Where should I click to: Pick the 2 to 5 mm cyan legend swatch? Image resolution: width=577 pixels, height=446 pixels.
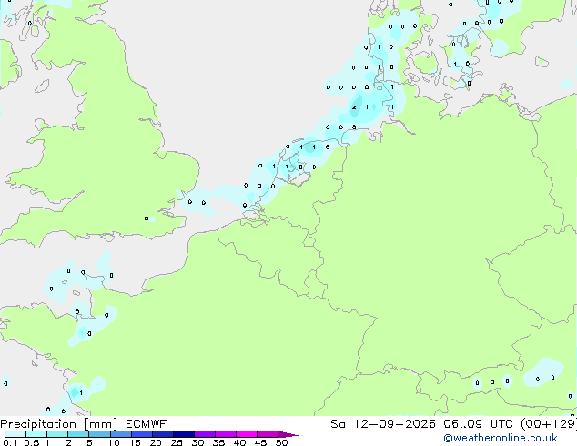[x=78, y=434]
